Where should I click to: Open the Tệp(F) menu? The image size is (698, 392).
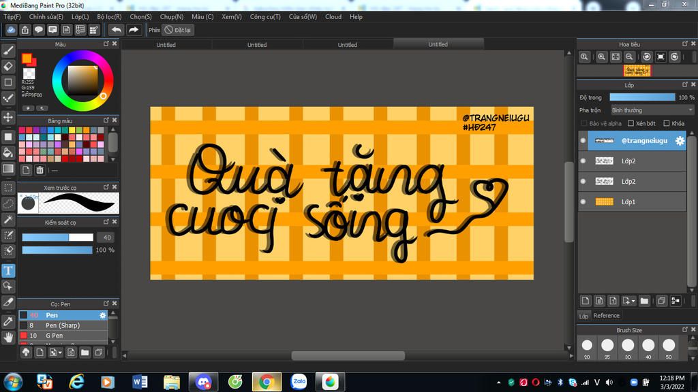click(12, 17)
